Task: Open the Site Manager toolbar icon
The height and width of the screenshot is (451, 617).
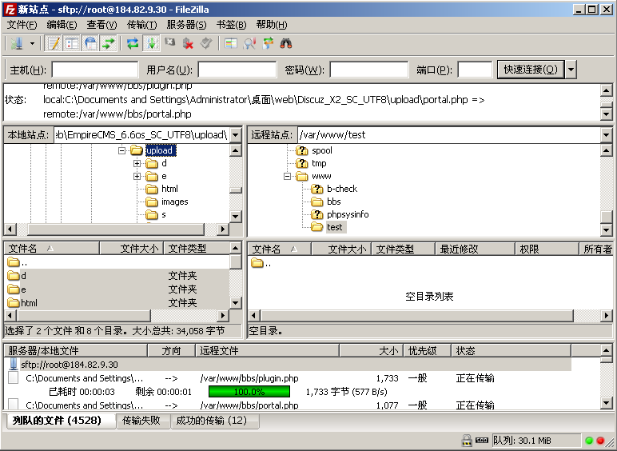Action: point(17,43)
